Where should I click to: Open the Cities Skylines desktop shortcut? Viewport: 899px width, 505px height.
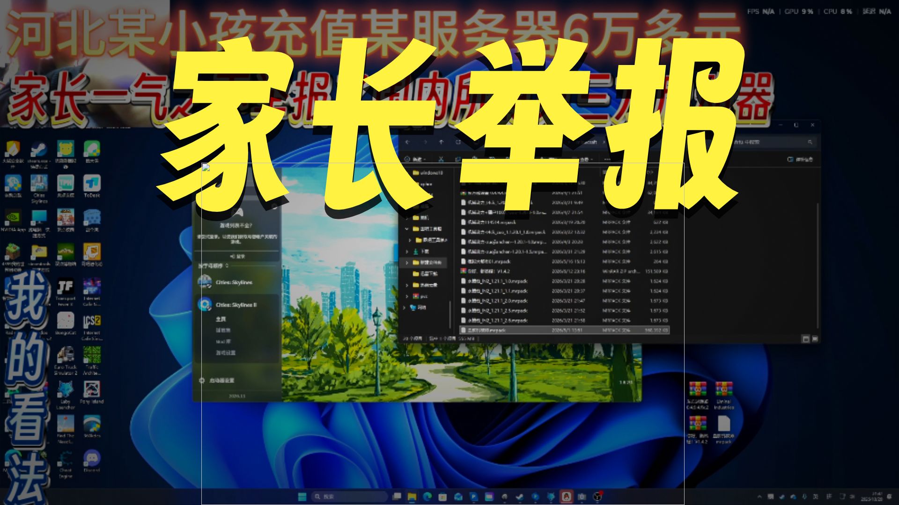tap(39, 189)
